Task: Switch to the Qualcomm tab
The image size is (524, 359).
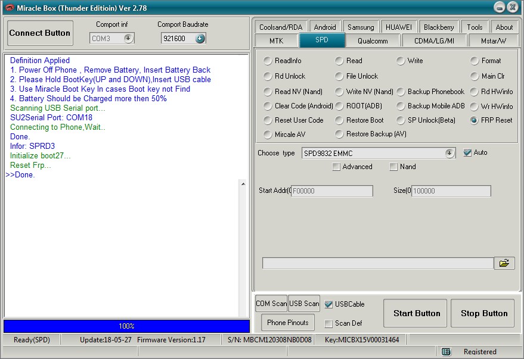Action: pos(373,40)
